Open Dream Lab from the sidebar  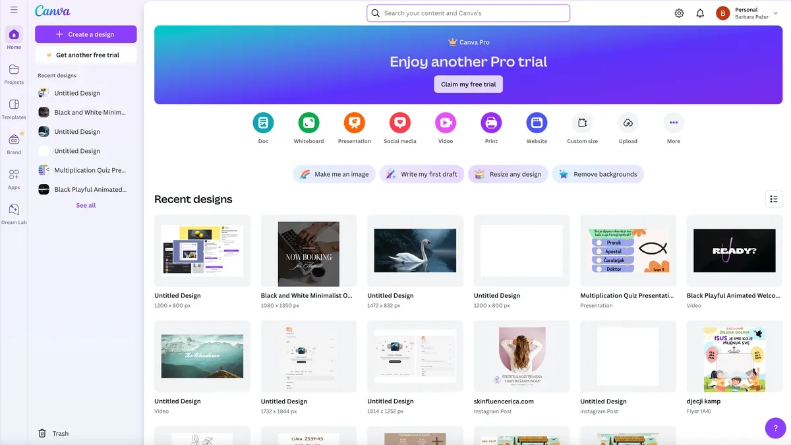click(x=14, y=212)
